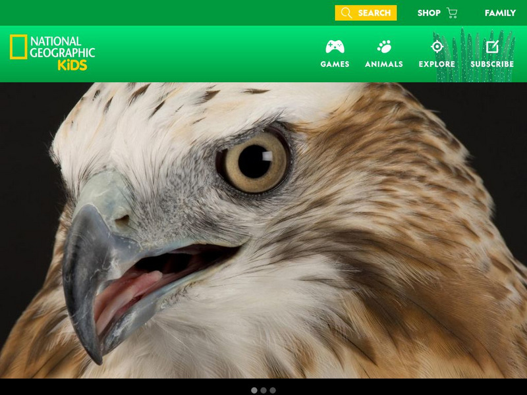The image size is (527, 395).
Task: Click the paw print Animals icon
Action: 384,47
